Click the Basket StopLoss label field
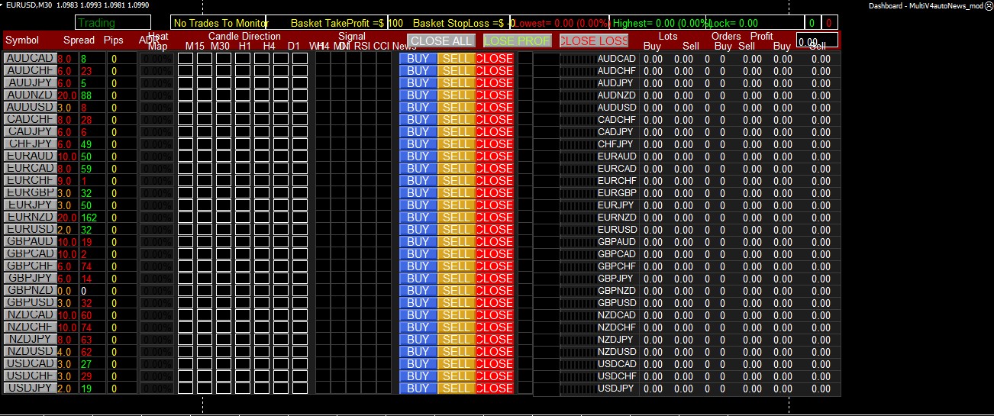The image size is (994, 416). click(x=459, y=23)
